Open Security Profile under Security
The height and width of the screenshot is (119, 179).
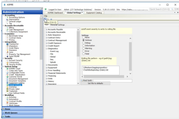click(15, 65)
